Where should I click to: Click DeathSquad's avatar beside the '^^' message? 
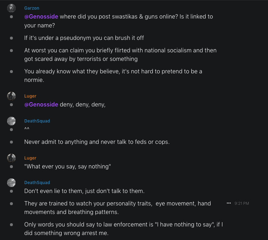[11, 121]
